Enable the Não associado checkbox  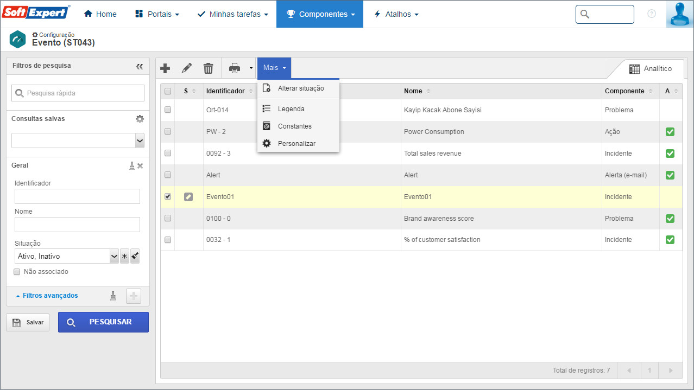coord(17,272)
